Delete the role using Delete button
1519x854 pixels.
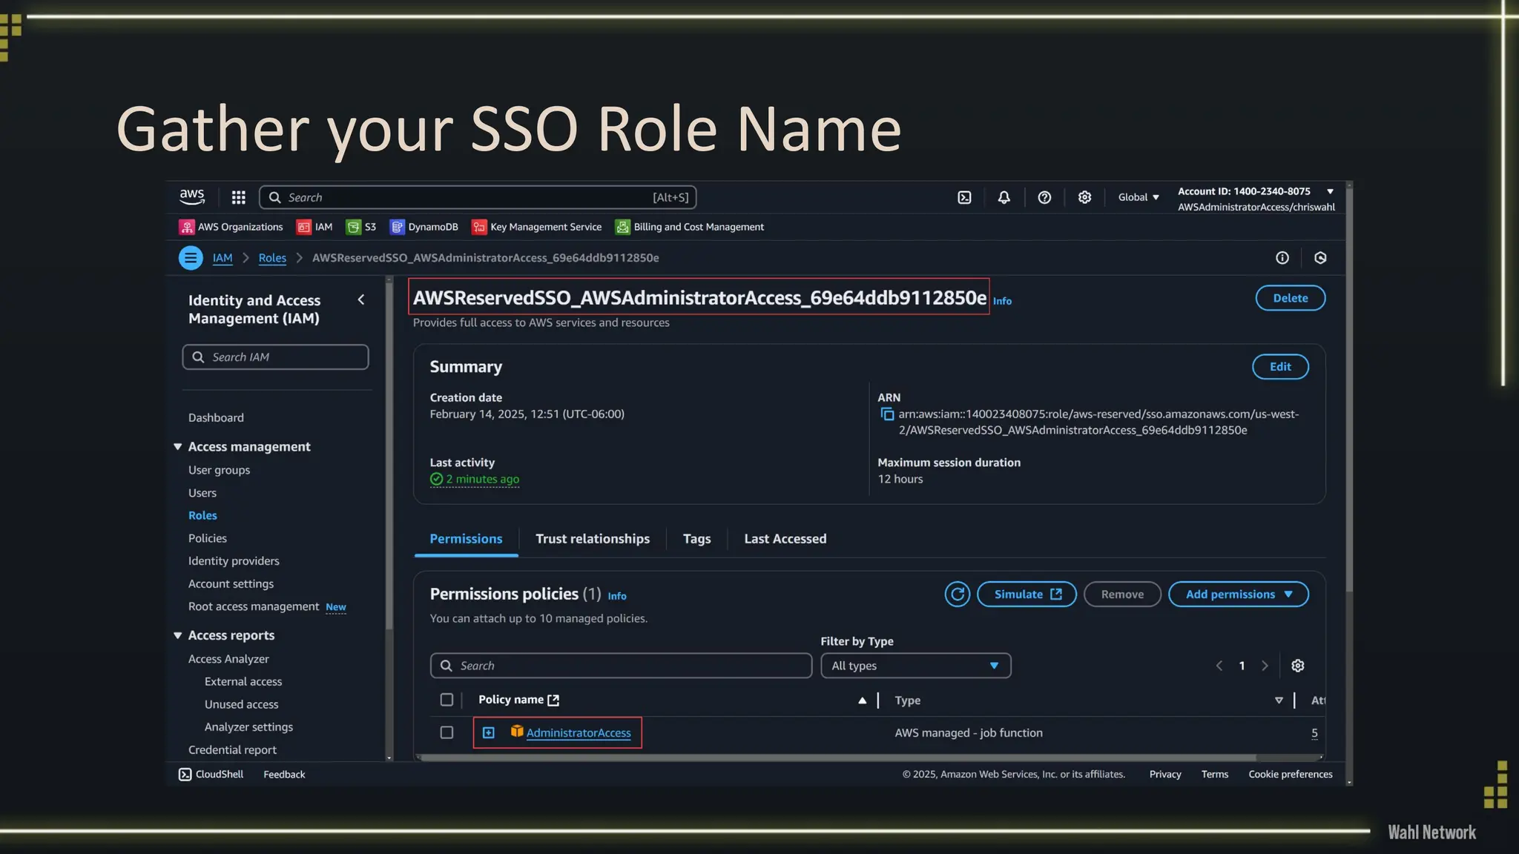coord(1291,298)
